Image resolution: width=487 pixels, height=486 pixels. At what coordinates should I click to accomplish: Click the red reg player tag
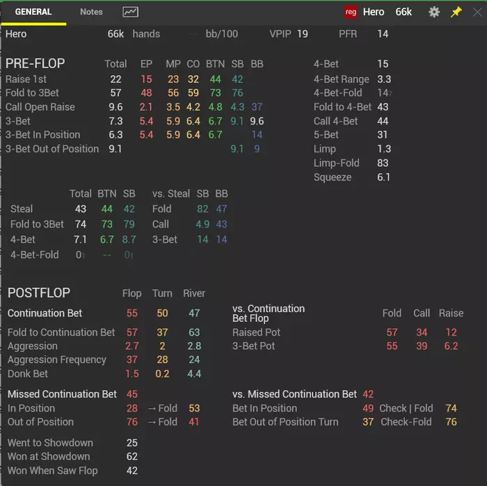click(x=351, y=12)
